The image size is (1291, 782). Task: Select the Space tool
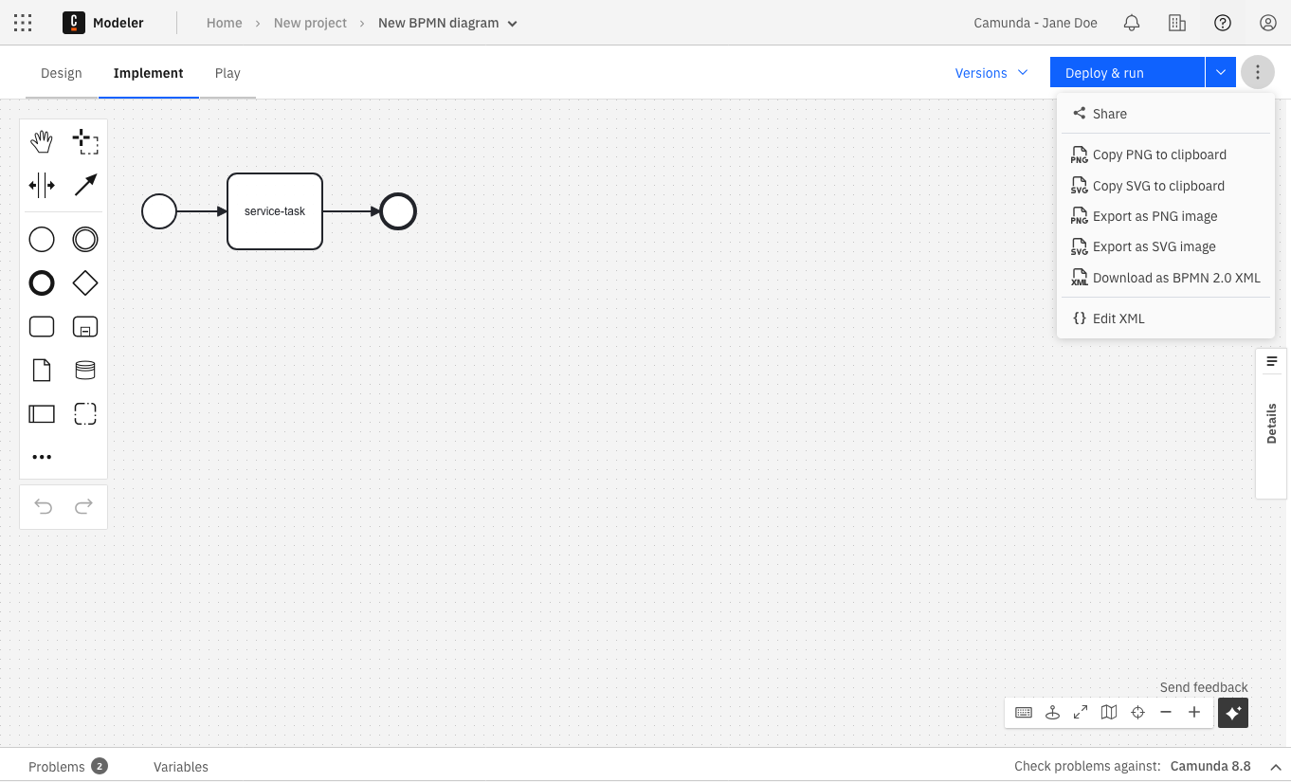click(42, 185)
